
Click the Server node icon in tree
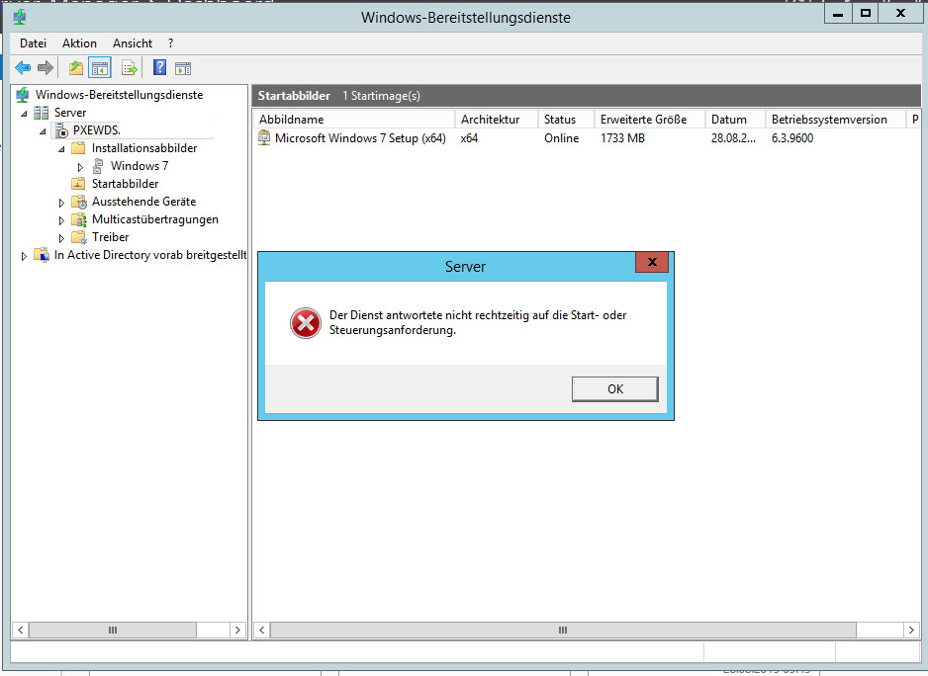41,113
